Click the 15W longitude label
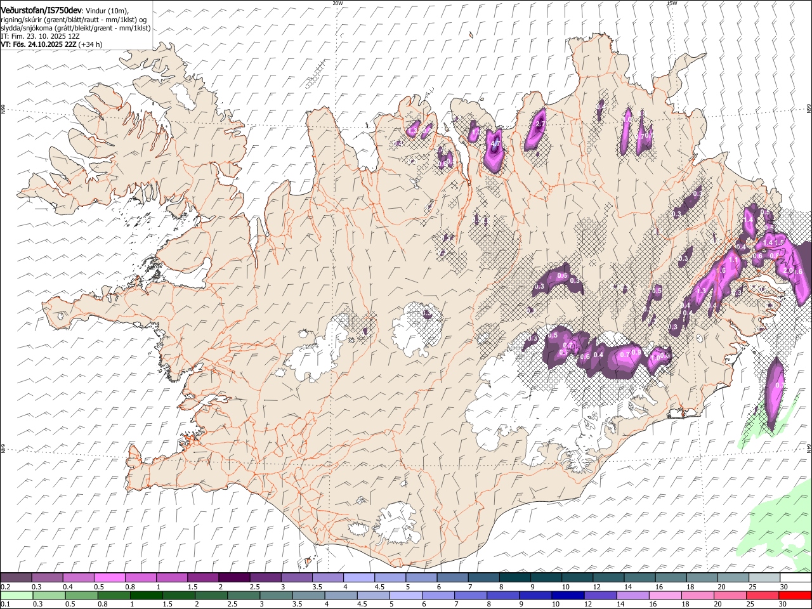Screen dimensions: 812x609 point(672,3)
